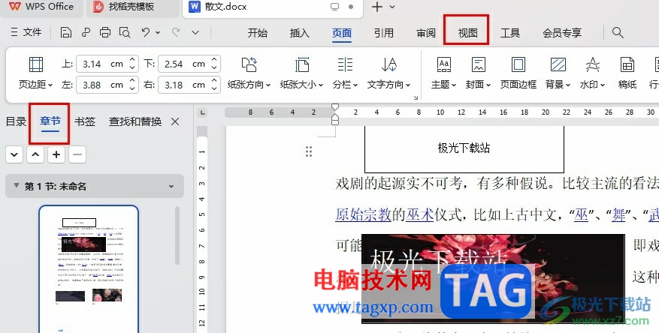
Task: Select the page 1 thumbnail
Action: click(x=89, y=269)
